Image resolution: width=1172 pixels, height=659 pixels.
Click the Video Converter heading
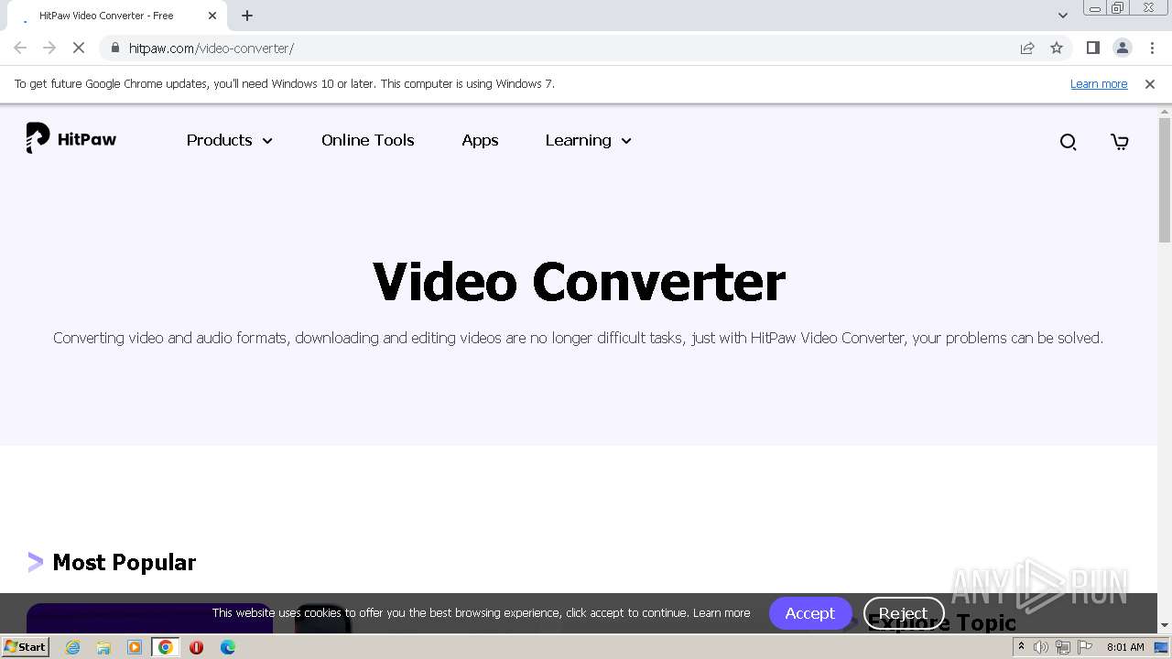tap(579, 281)
